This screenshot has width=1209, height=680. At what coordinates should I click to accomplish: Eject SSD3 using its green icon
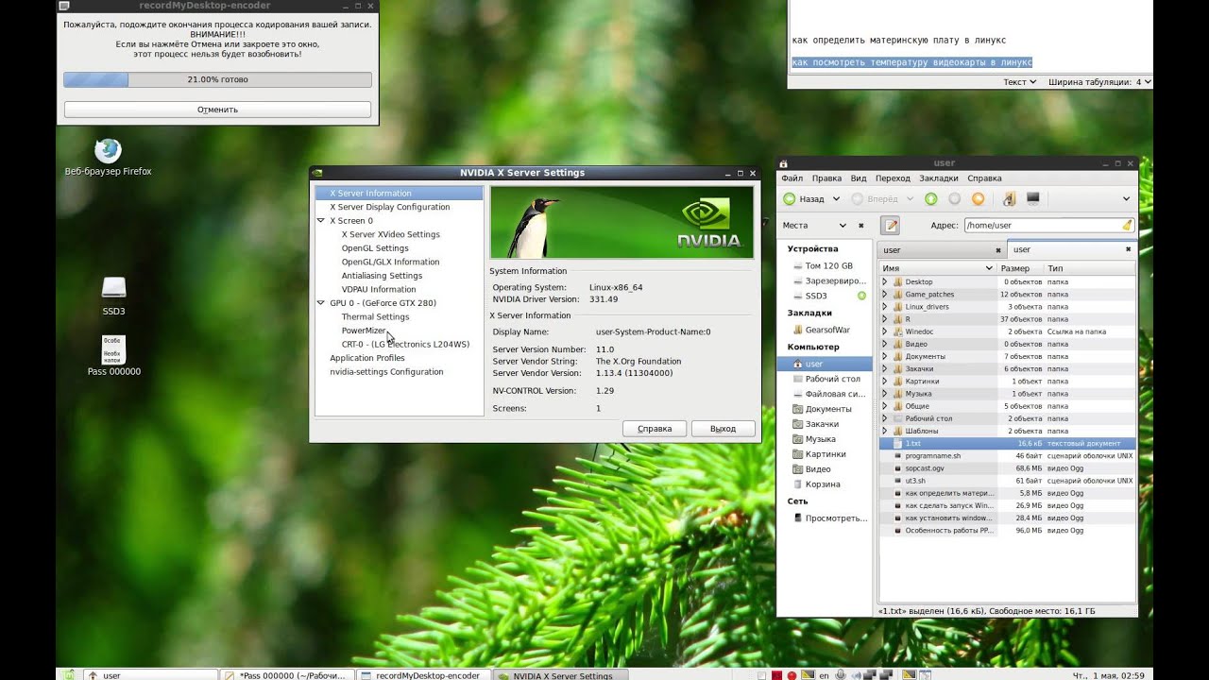[861, 296]
